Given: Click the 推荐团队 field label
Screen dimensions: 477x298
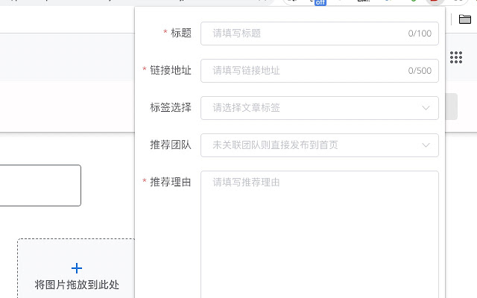Looking at the screenshot, I should (171, 145).
